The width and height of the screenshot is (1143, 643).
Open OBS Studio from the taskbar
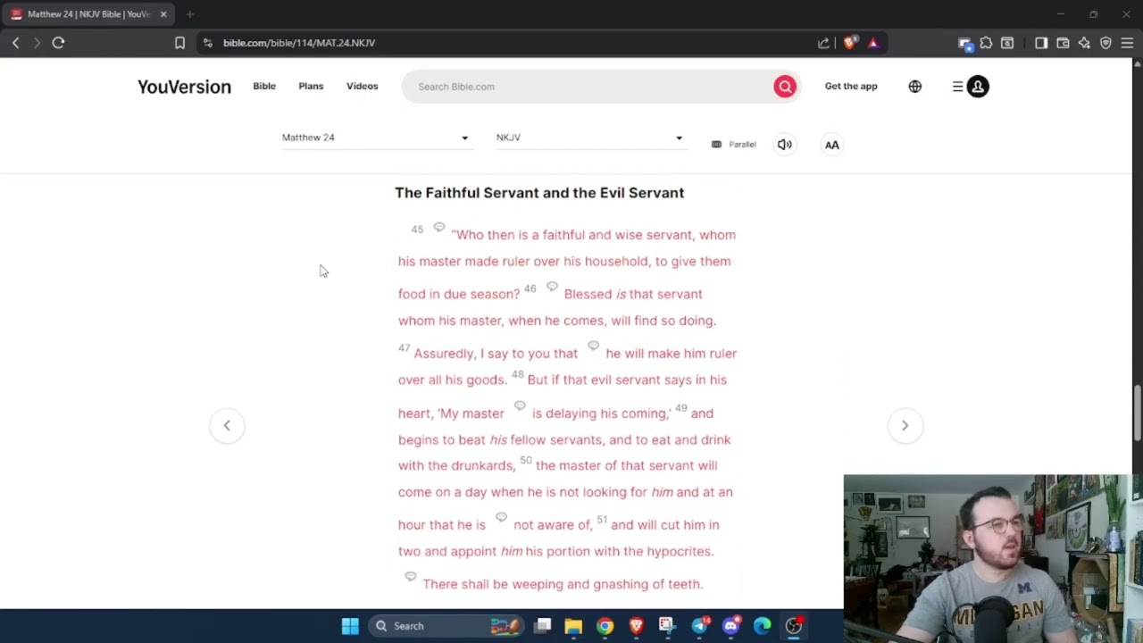pos(793,626)
